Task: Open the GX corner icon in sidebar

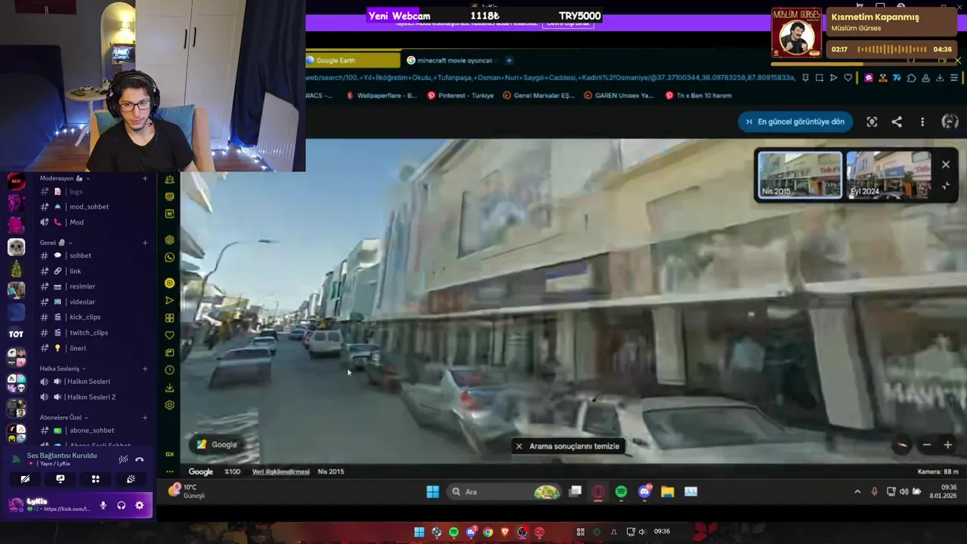Action: [x=169, y=454]
